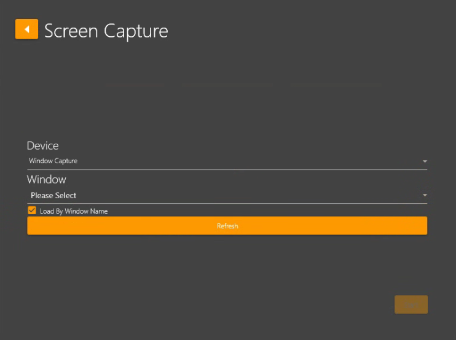Go back from the Screen Capture page

(x=26, y=29)
